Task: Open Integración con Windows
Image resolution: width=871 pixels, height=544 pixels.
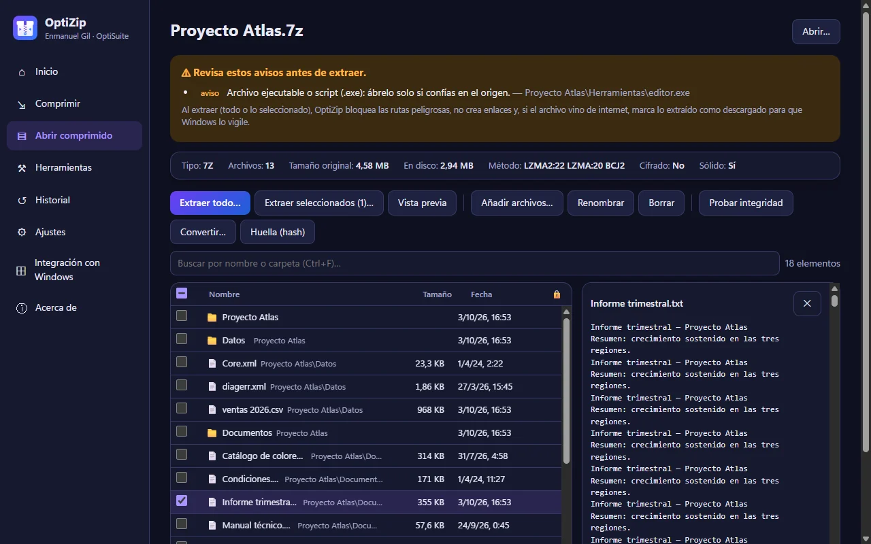Action: click(74, 270)
